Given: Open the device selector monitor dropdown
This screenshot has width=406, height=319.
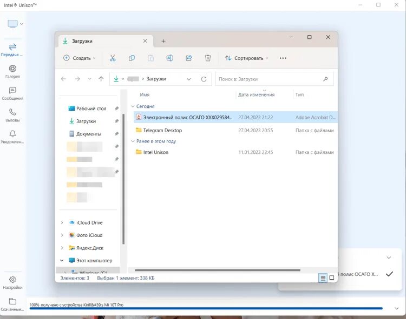Looking at the screenshot, I should [15, 24].
